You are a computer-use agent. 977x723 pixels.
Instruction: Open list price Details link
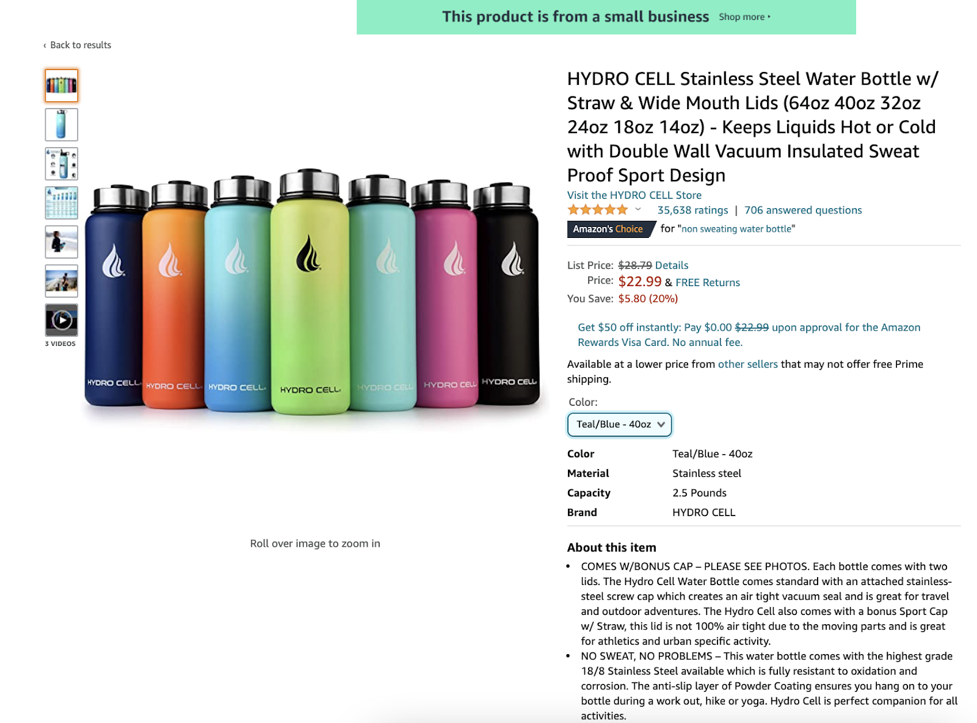click(672, 265)
